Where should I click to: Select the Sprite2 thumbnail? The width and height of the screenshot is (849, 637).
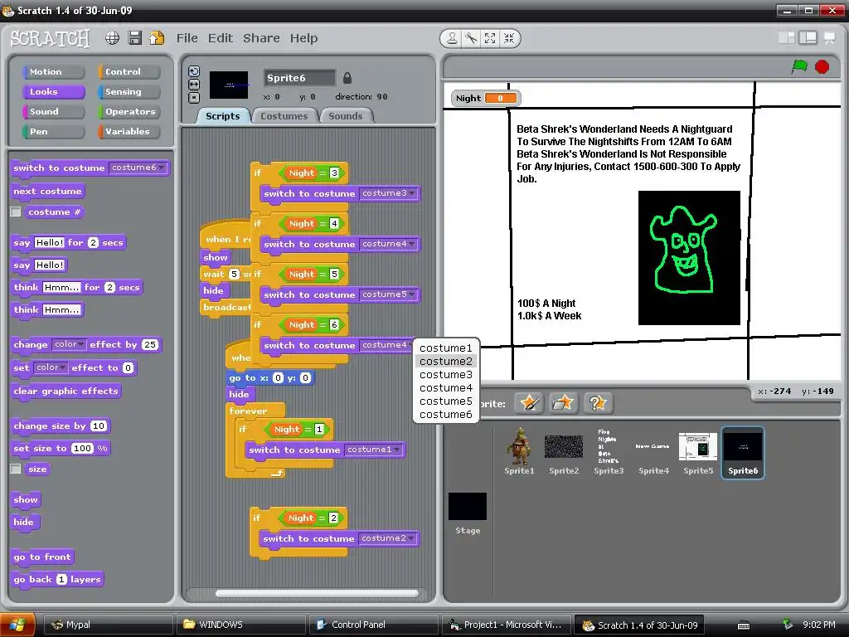point(564,452)
